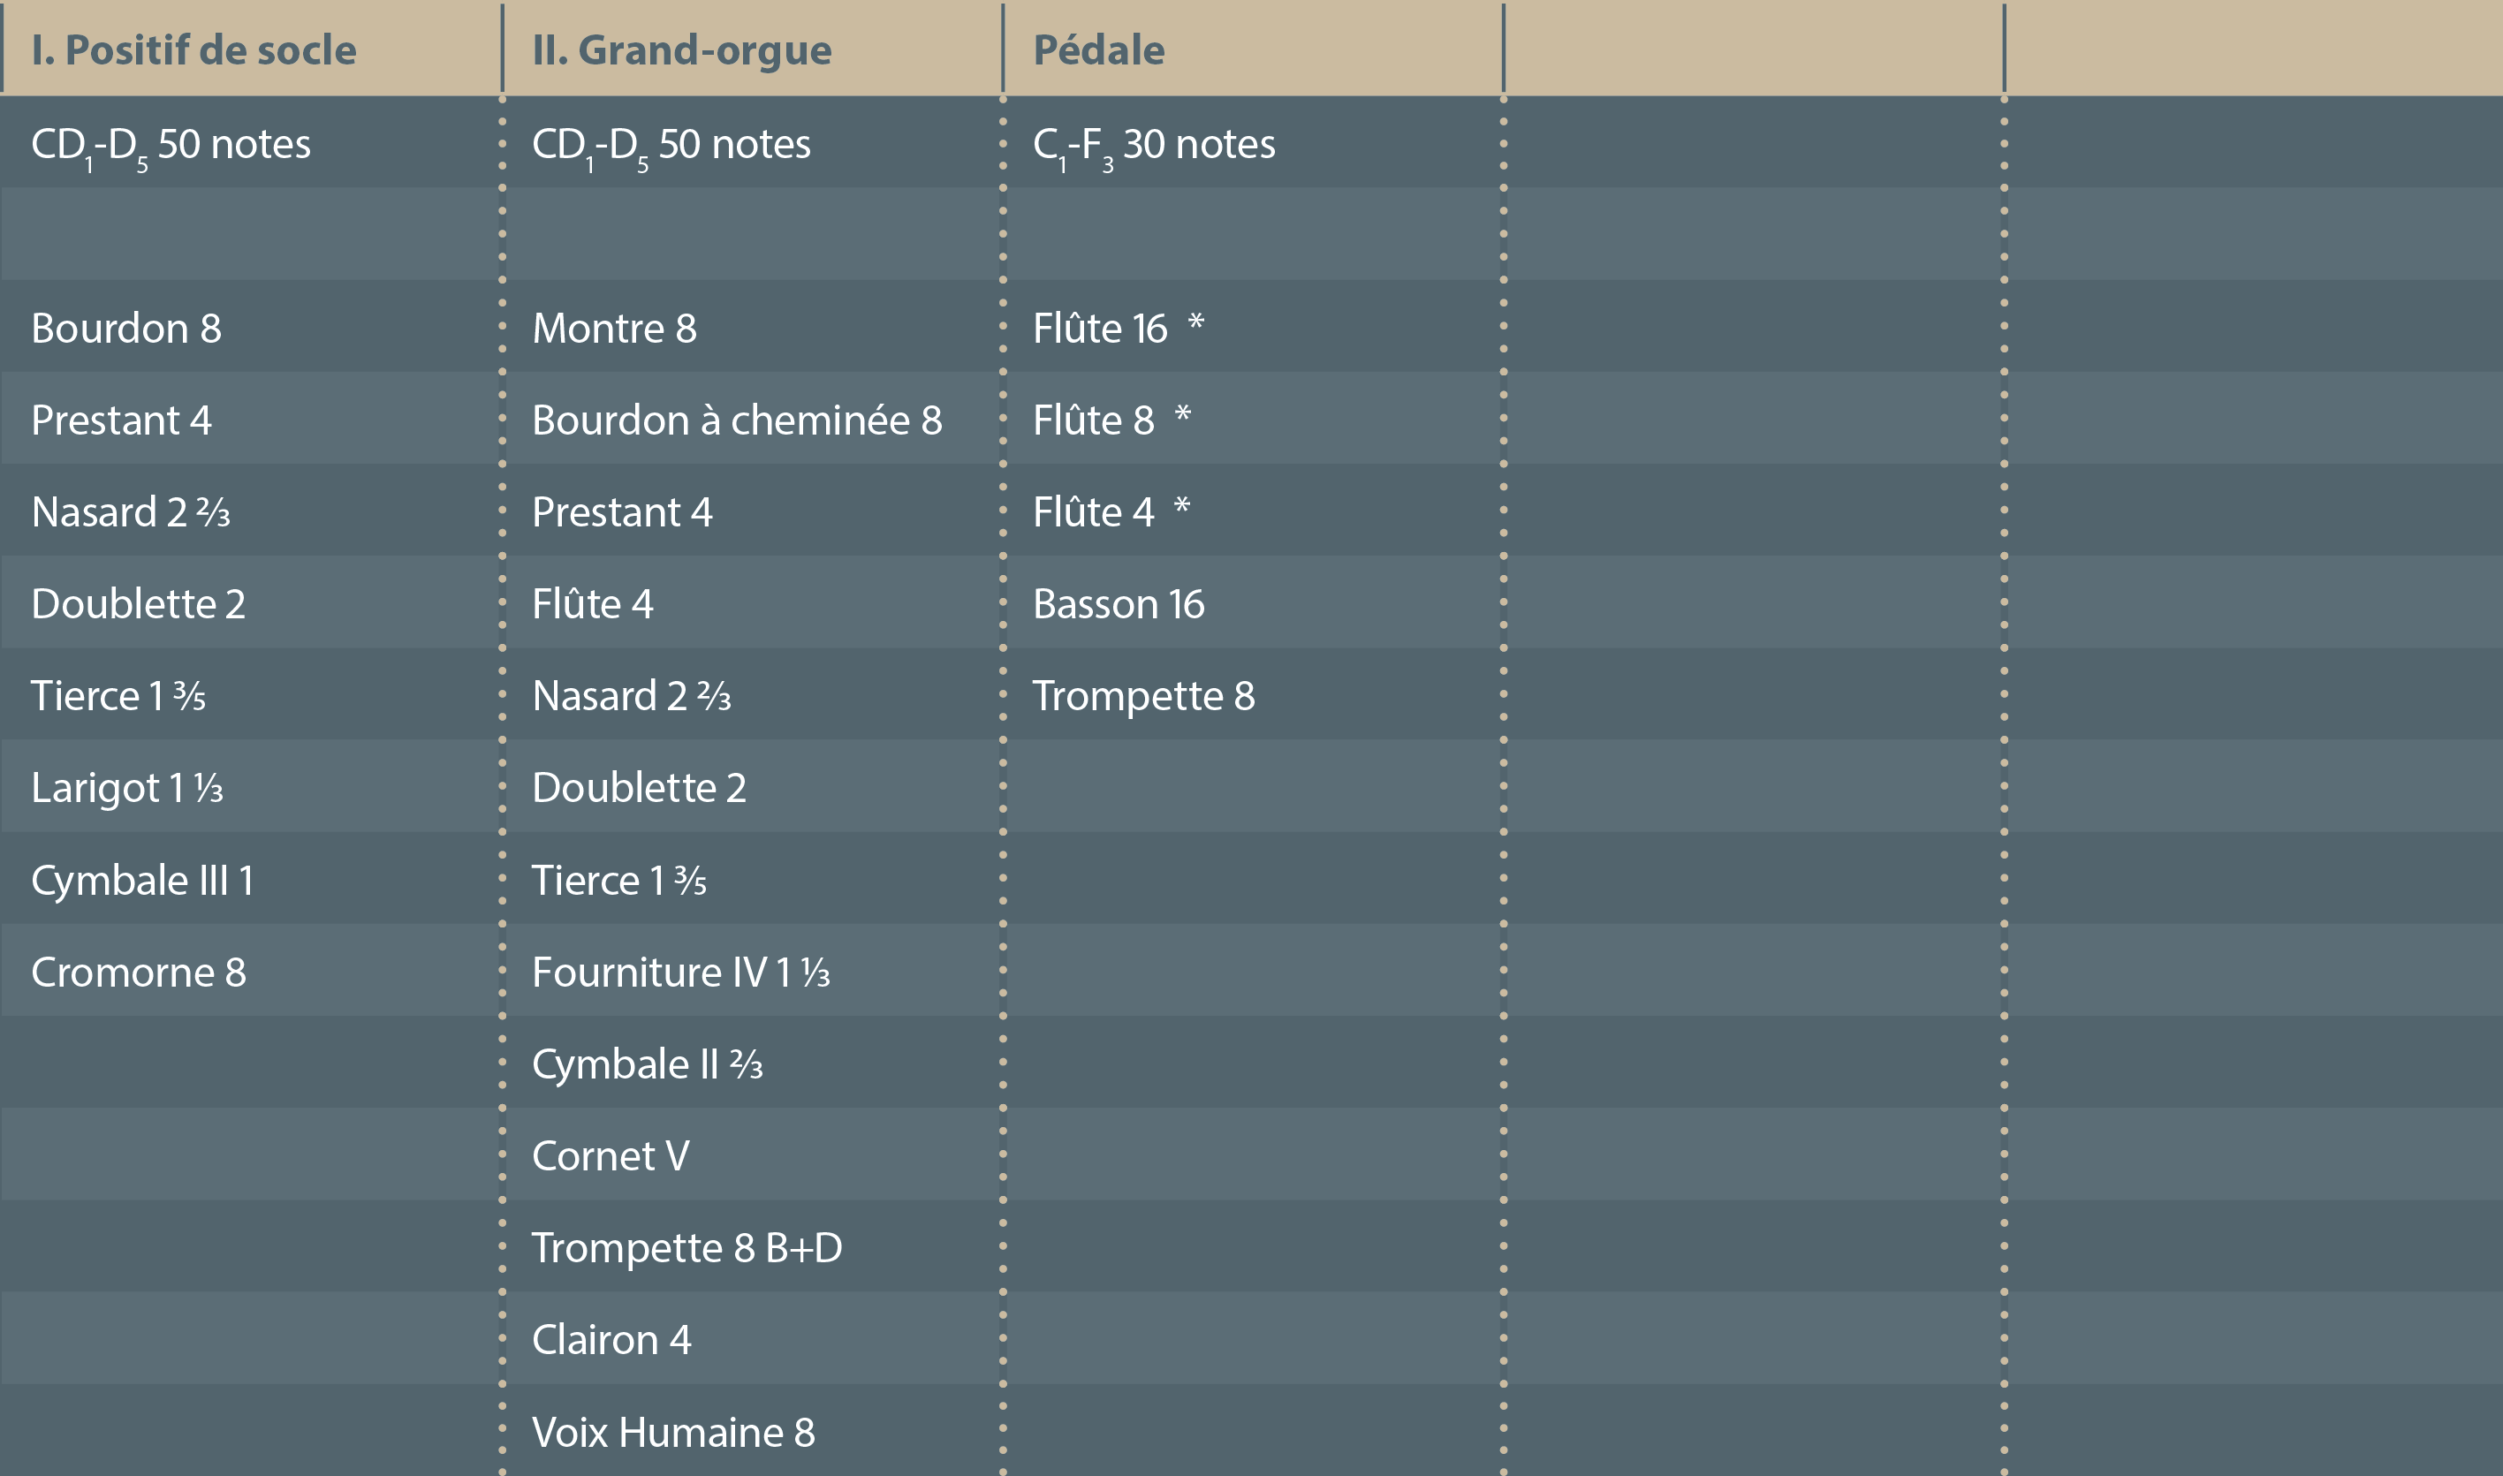Click the Flûte 16 pedal stop
This screenshot has height=1476, width=2503.
click(1099, 329)
